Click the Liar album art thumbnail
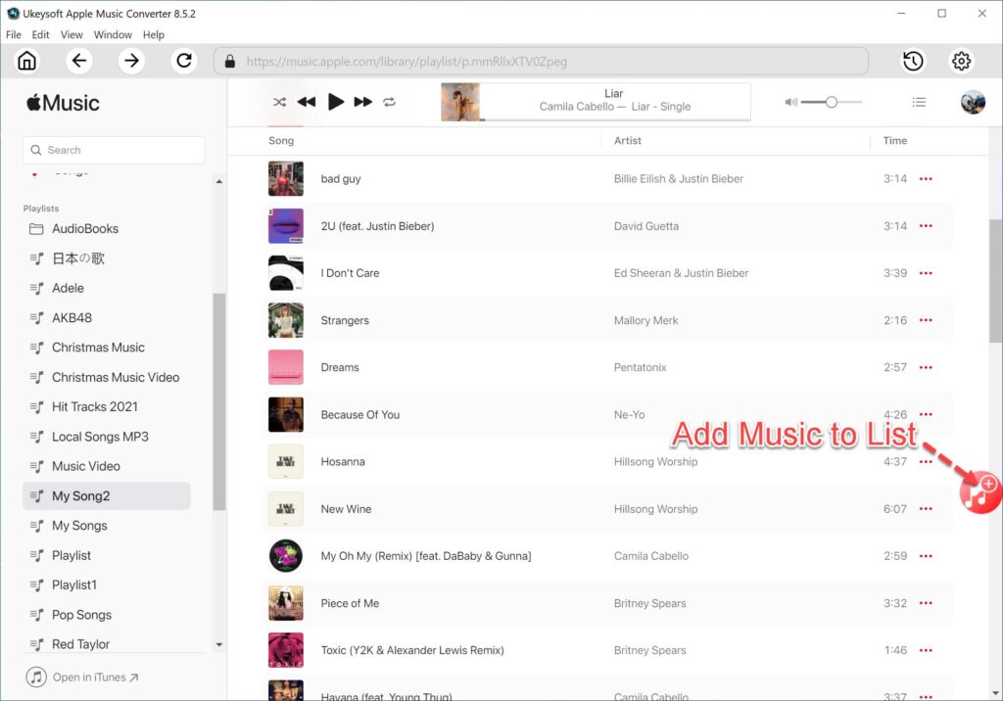The height and width of the screenshot is (701, 1003). point(460,102)
